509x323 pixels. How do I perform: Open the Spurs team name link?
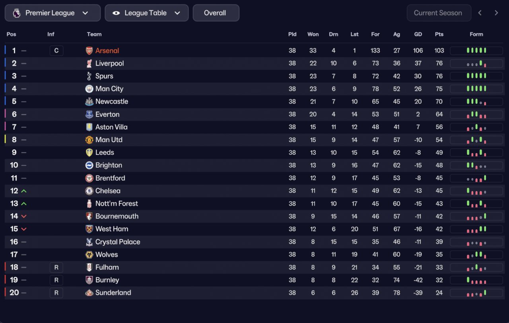[104, 76]
